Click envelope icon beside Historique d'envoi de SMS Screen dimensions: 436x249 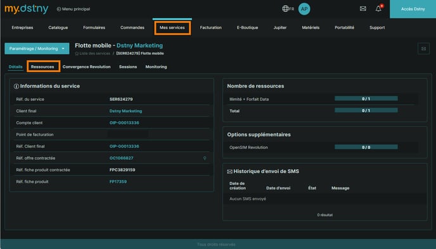[x=229, y=172]
